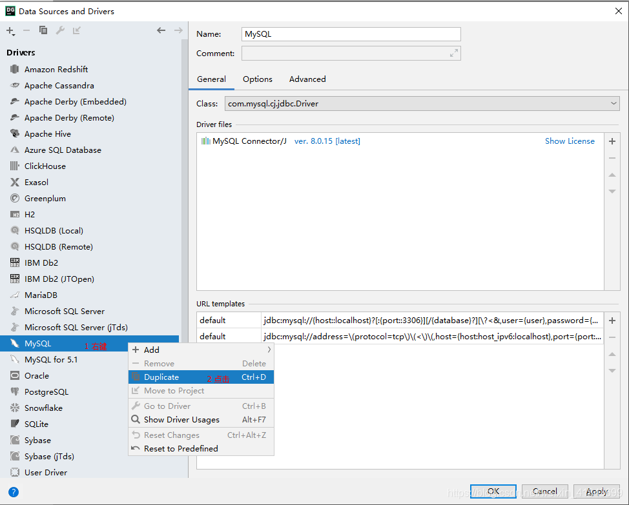Move driver file up with arrow
Screen dimensions: 629x505
[612, 175]
